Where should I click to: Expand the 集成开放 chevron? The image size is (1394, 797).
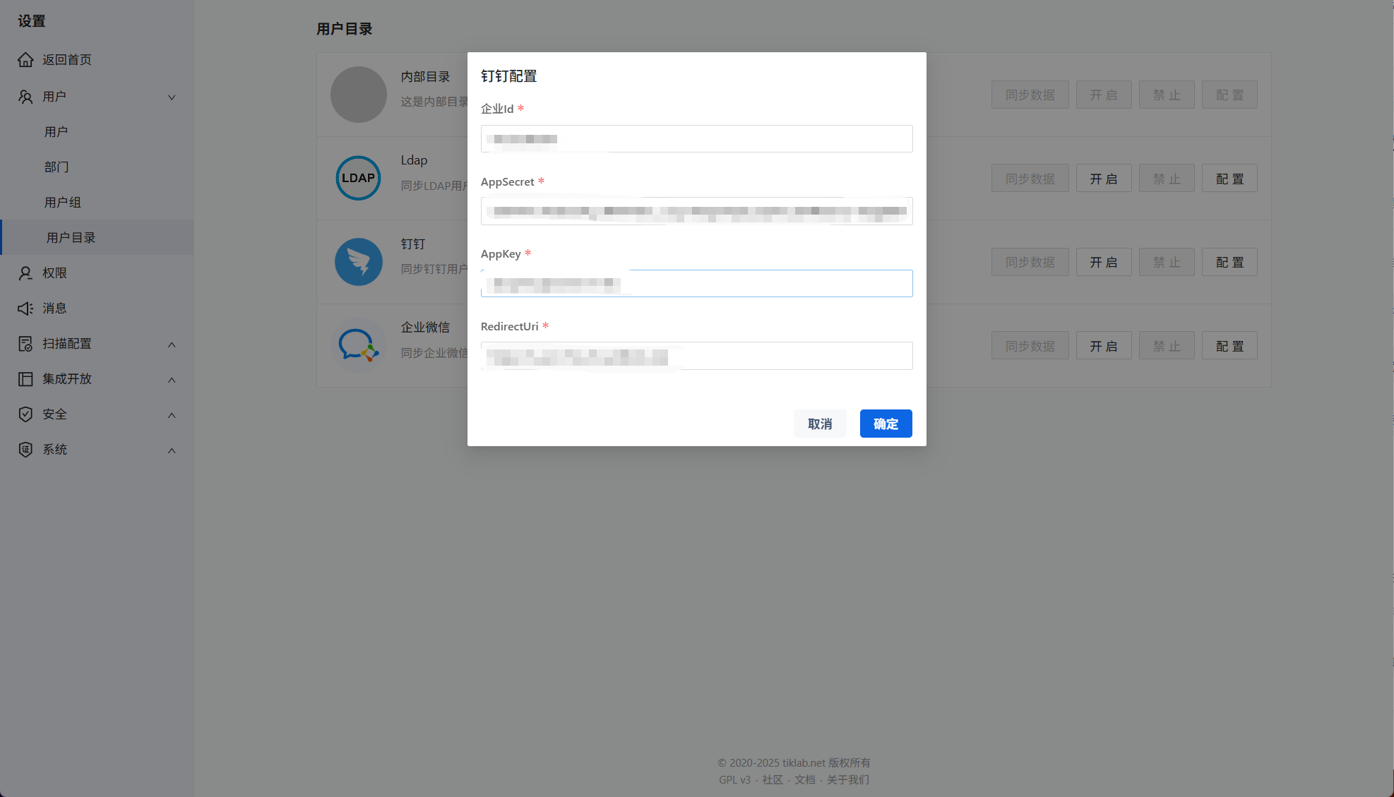click(172, 380)
